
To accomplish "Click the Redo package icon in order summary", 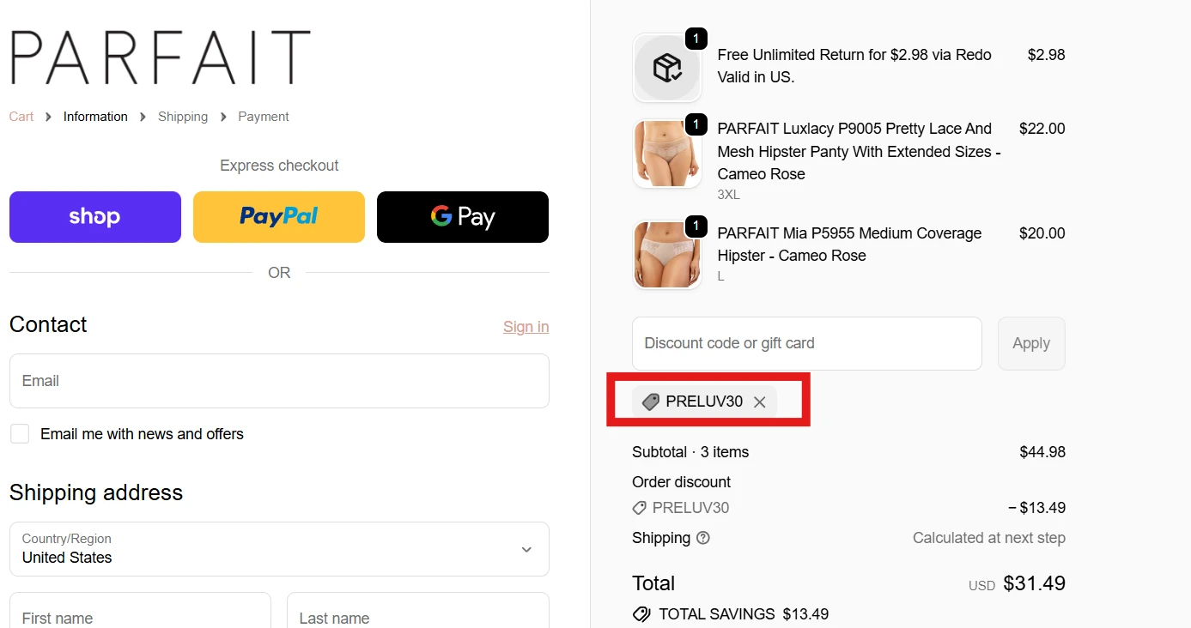I will (x=667, y=66).
